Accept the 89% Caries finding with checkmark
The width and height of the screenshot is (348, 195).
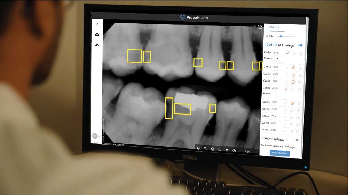(x=287, y=53)
